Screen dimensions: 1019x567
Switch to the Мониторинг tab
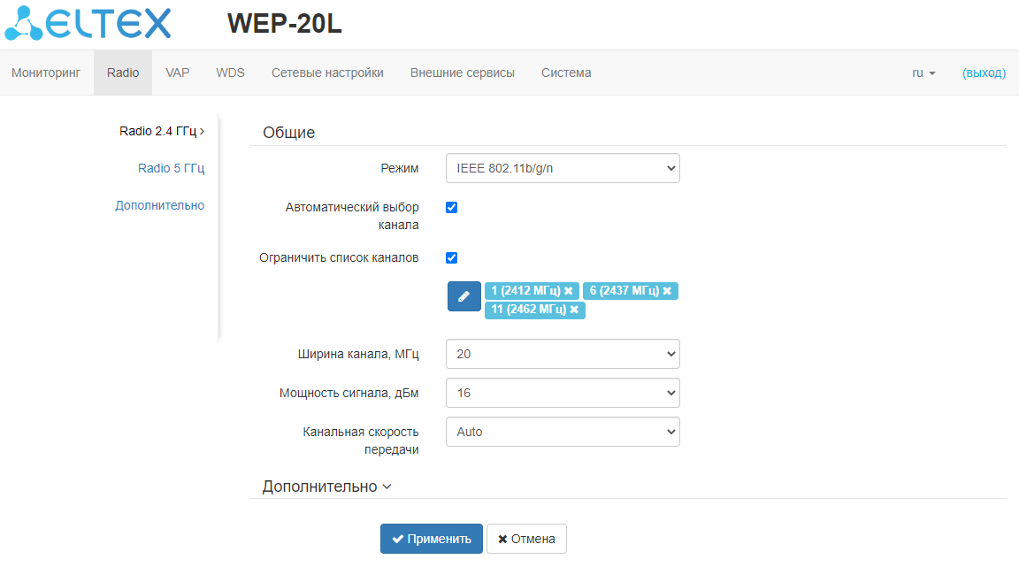click(x=46, y=73)
